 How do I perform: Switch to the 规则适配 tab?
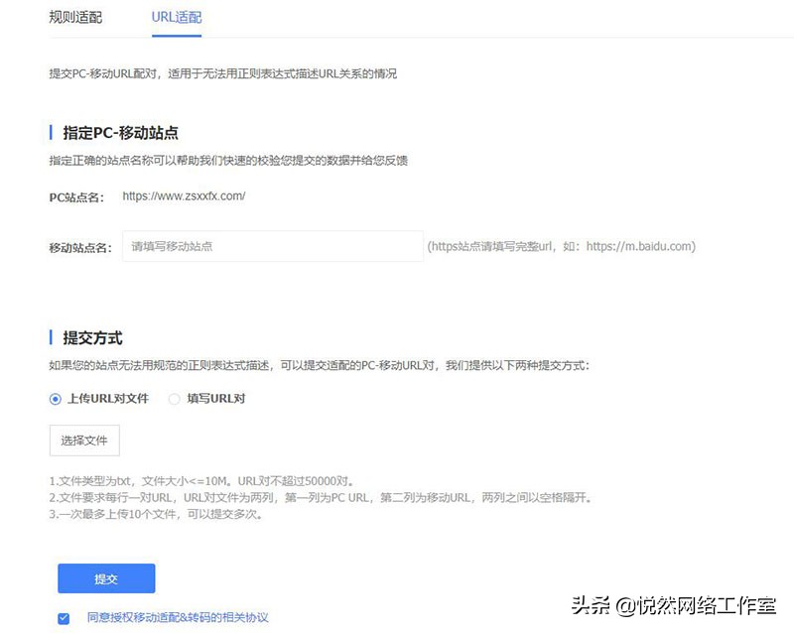(73, 16)
